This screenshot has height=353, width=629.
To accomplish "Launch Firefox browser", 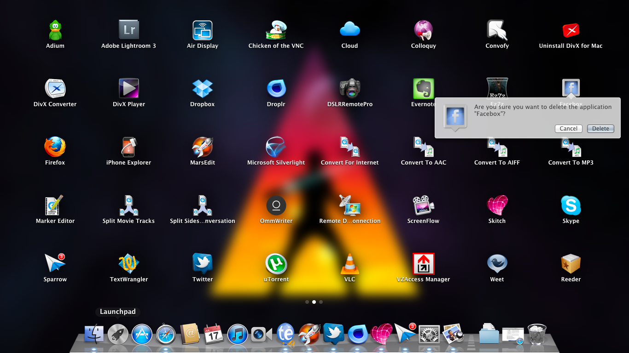I will [55, 147].
